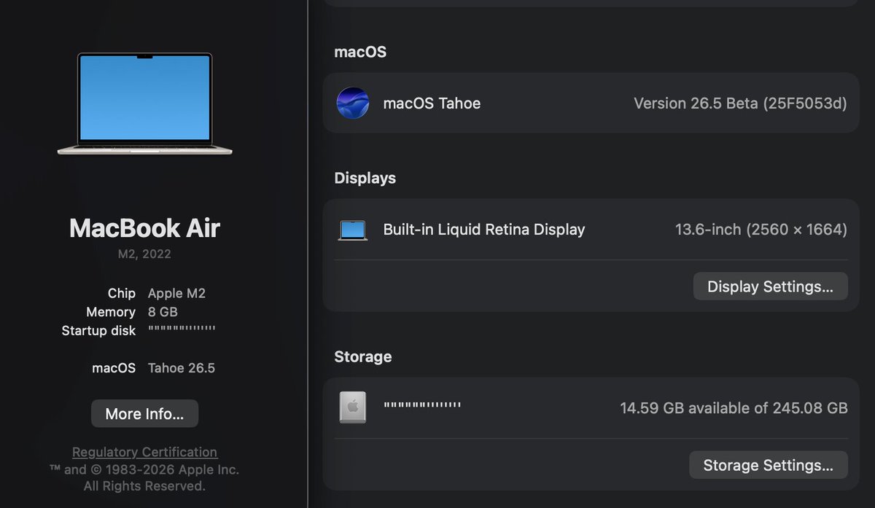Image resolution: width=875 pixels, height=508 pixels.
Task: Select the 'Apple M2' chip value
Action: click(176, 293)
